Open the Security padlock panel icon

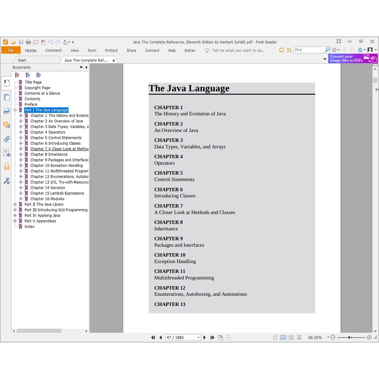click(7, 167)
